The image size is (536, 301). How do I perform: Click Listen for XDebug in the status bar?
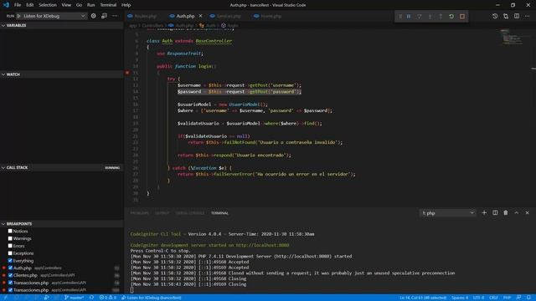[x=151, y=298]
